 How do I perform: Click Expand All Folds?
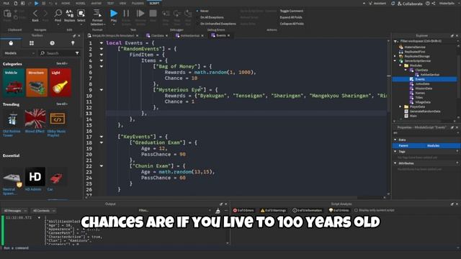(291, 17)
